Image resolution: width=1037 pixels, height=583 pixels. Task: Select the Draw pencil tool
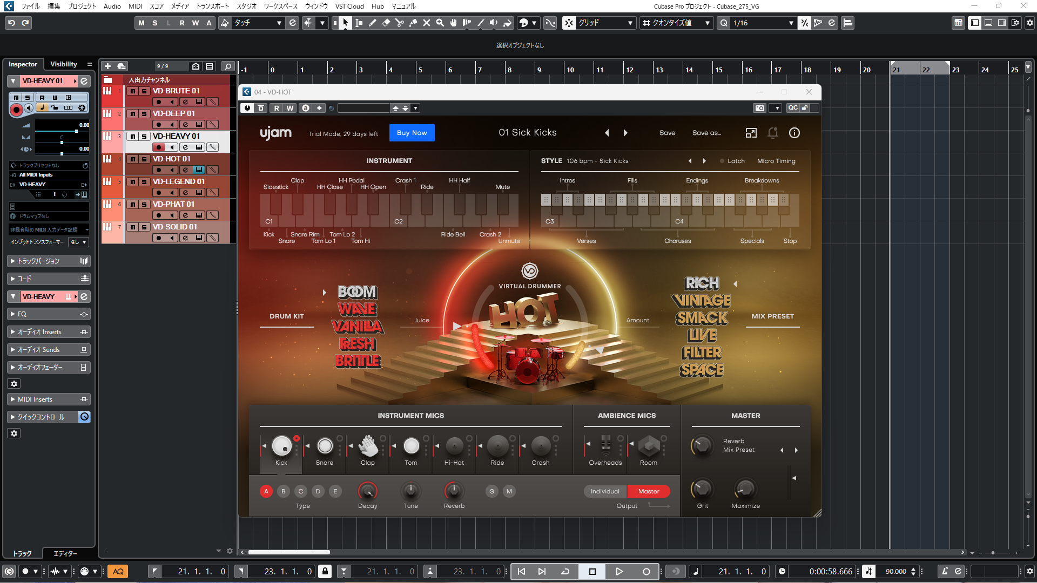(x=372, y=23)
